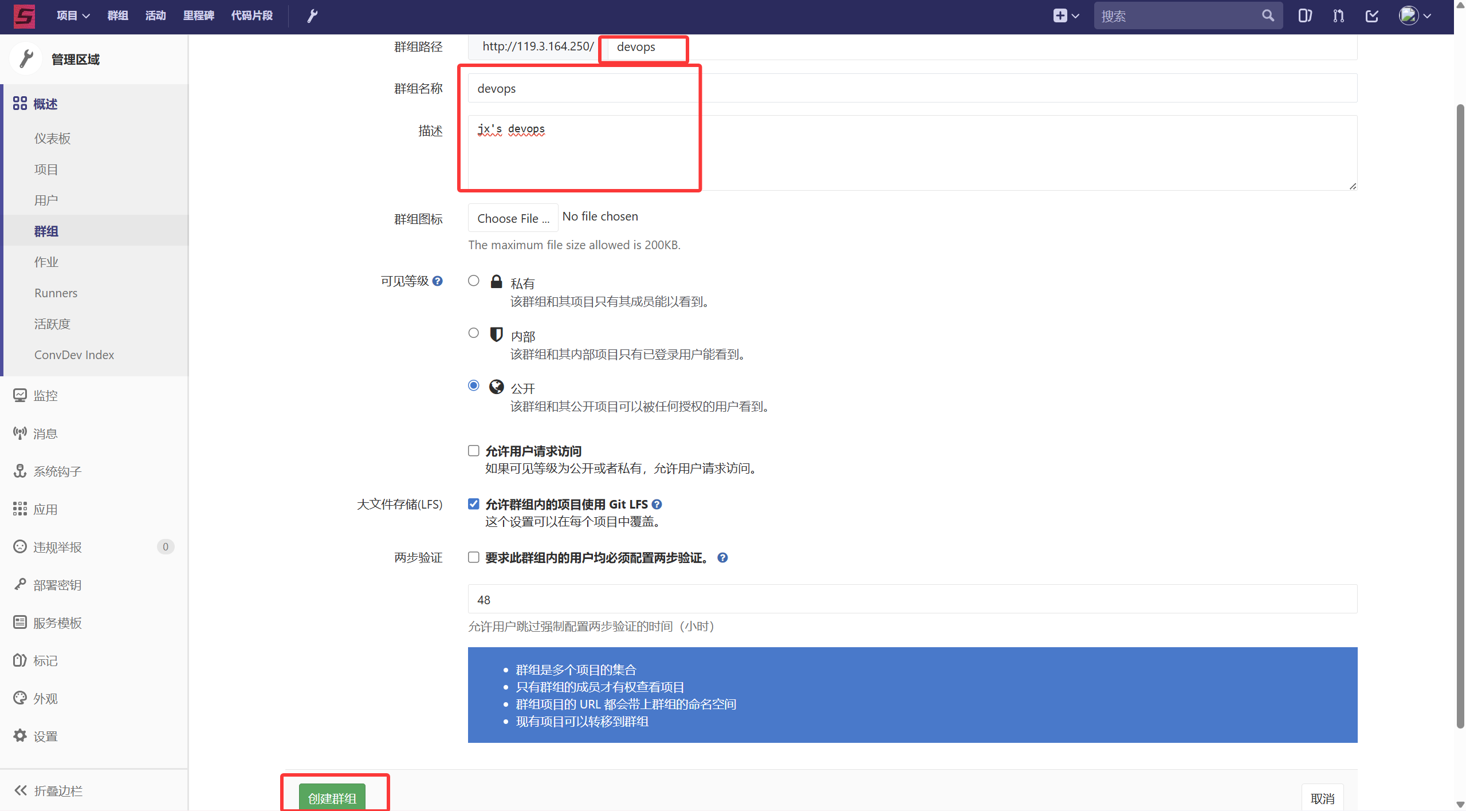Select the 内部 visibility radio button

tap(474, 333)
